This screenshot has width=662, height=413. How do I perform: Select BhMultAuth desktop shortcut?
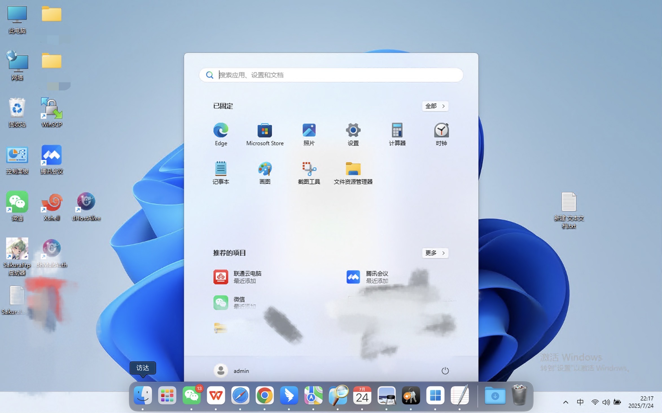(51, 253)
